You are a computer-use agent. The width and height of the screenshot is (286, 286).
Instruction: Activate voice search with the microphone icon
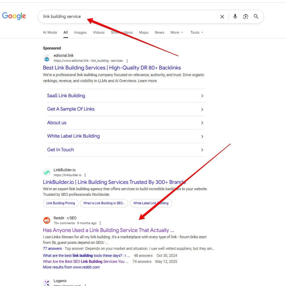[x=235, y=16]
